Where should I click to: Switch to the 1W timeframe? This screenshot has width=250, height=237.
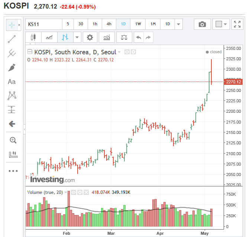coord(138,24)
